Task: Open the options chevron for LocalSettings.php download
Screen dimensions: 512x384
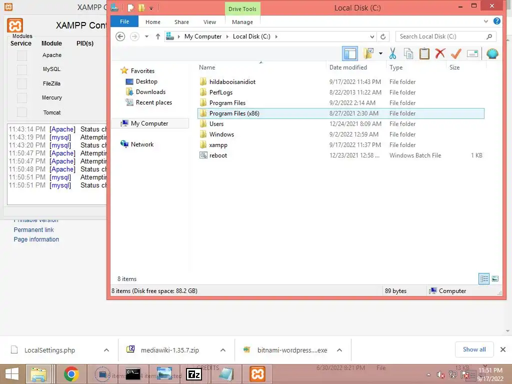Action: [106, 350]
